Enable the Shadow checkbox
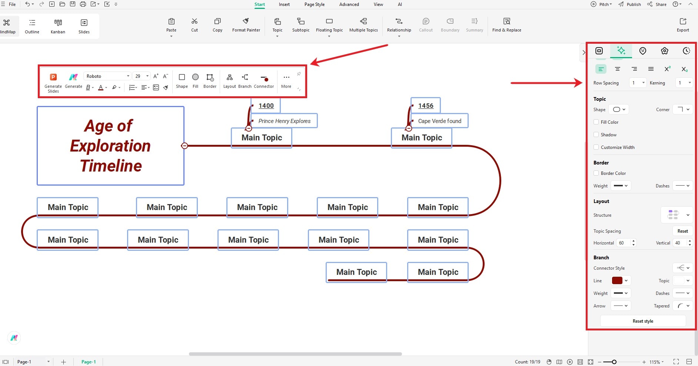This screenshot has width=698, height=366. pyautogui.click(x=596, y=134)
